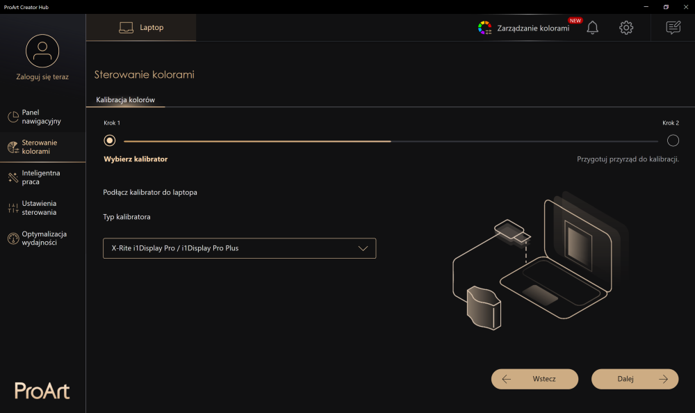Open the Zaloguj się teraz login link

coord(42,76)
